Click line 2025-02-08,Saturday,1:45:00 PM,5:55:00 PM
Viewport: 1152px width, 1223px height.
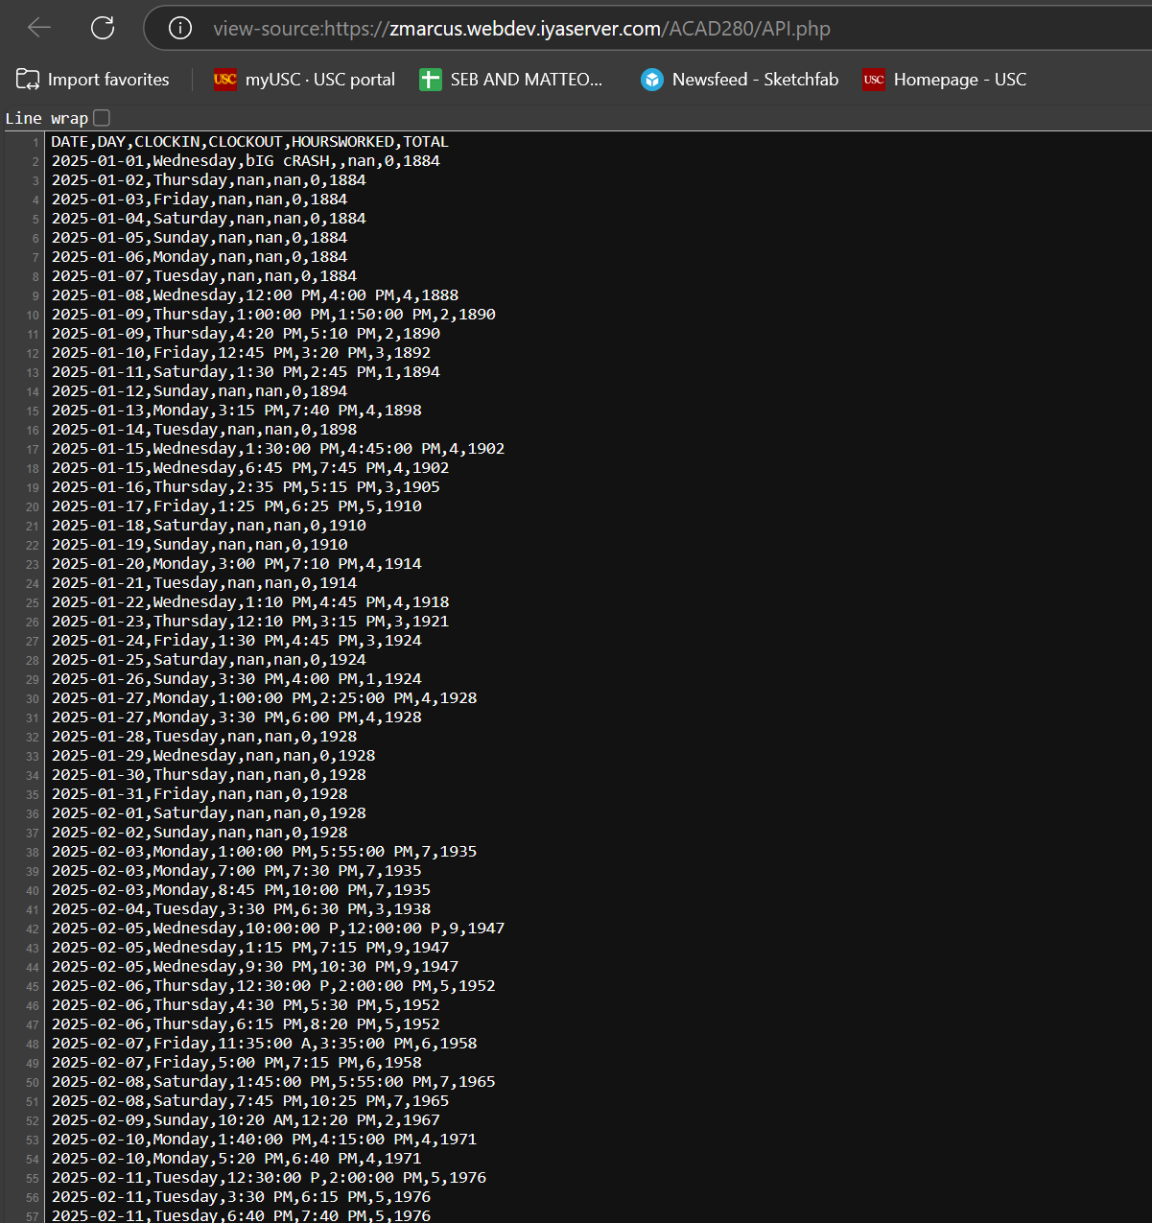coord(273,1082)
